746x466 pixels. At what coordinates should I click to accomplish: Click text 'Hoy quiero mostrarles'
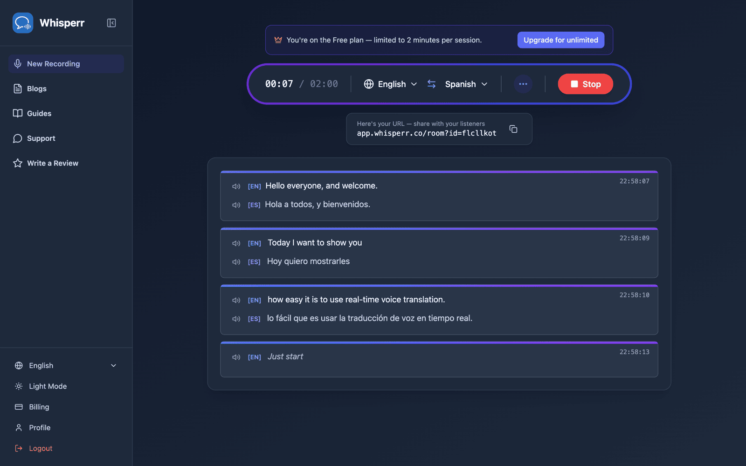[x=308, y=261]
